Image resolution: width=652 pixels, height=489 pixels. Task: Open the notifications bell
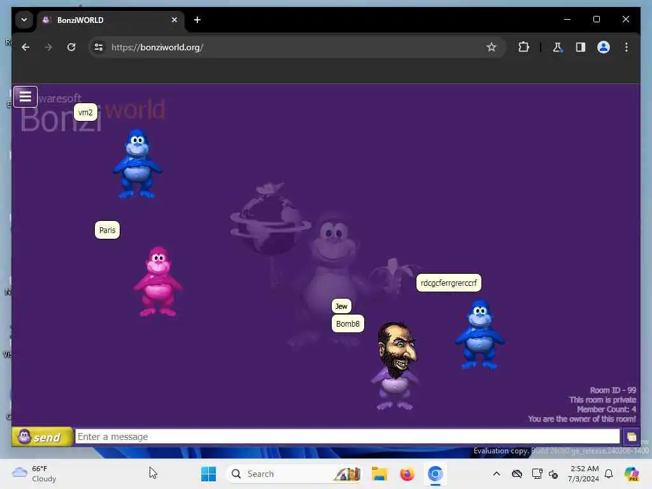609,474
